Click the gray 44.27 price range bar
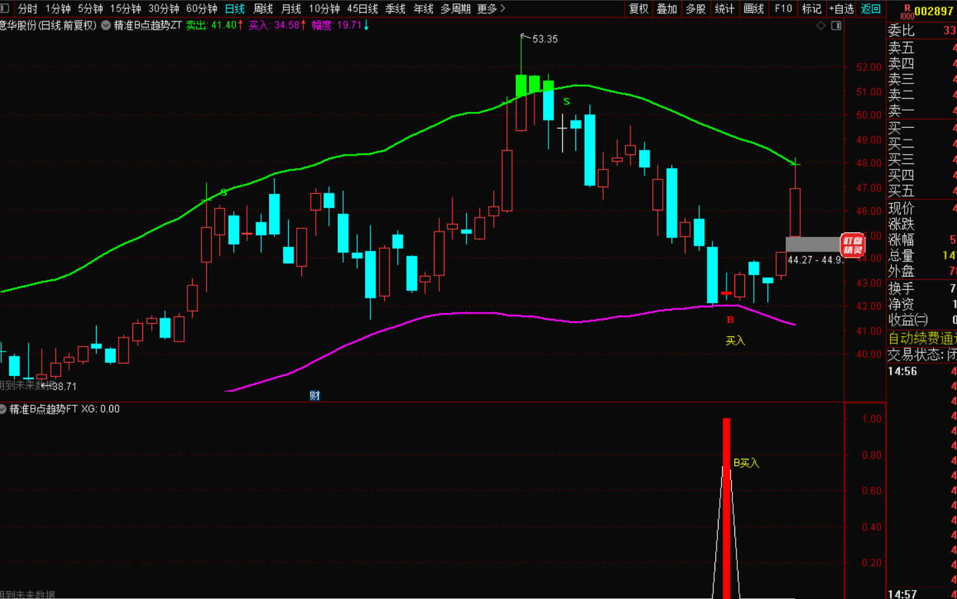Screen dimensions: 957x599 812,244
